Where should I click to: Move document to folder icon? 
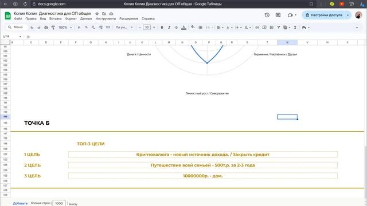[x=104, y=14]
